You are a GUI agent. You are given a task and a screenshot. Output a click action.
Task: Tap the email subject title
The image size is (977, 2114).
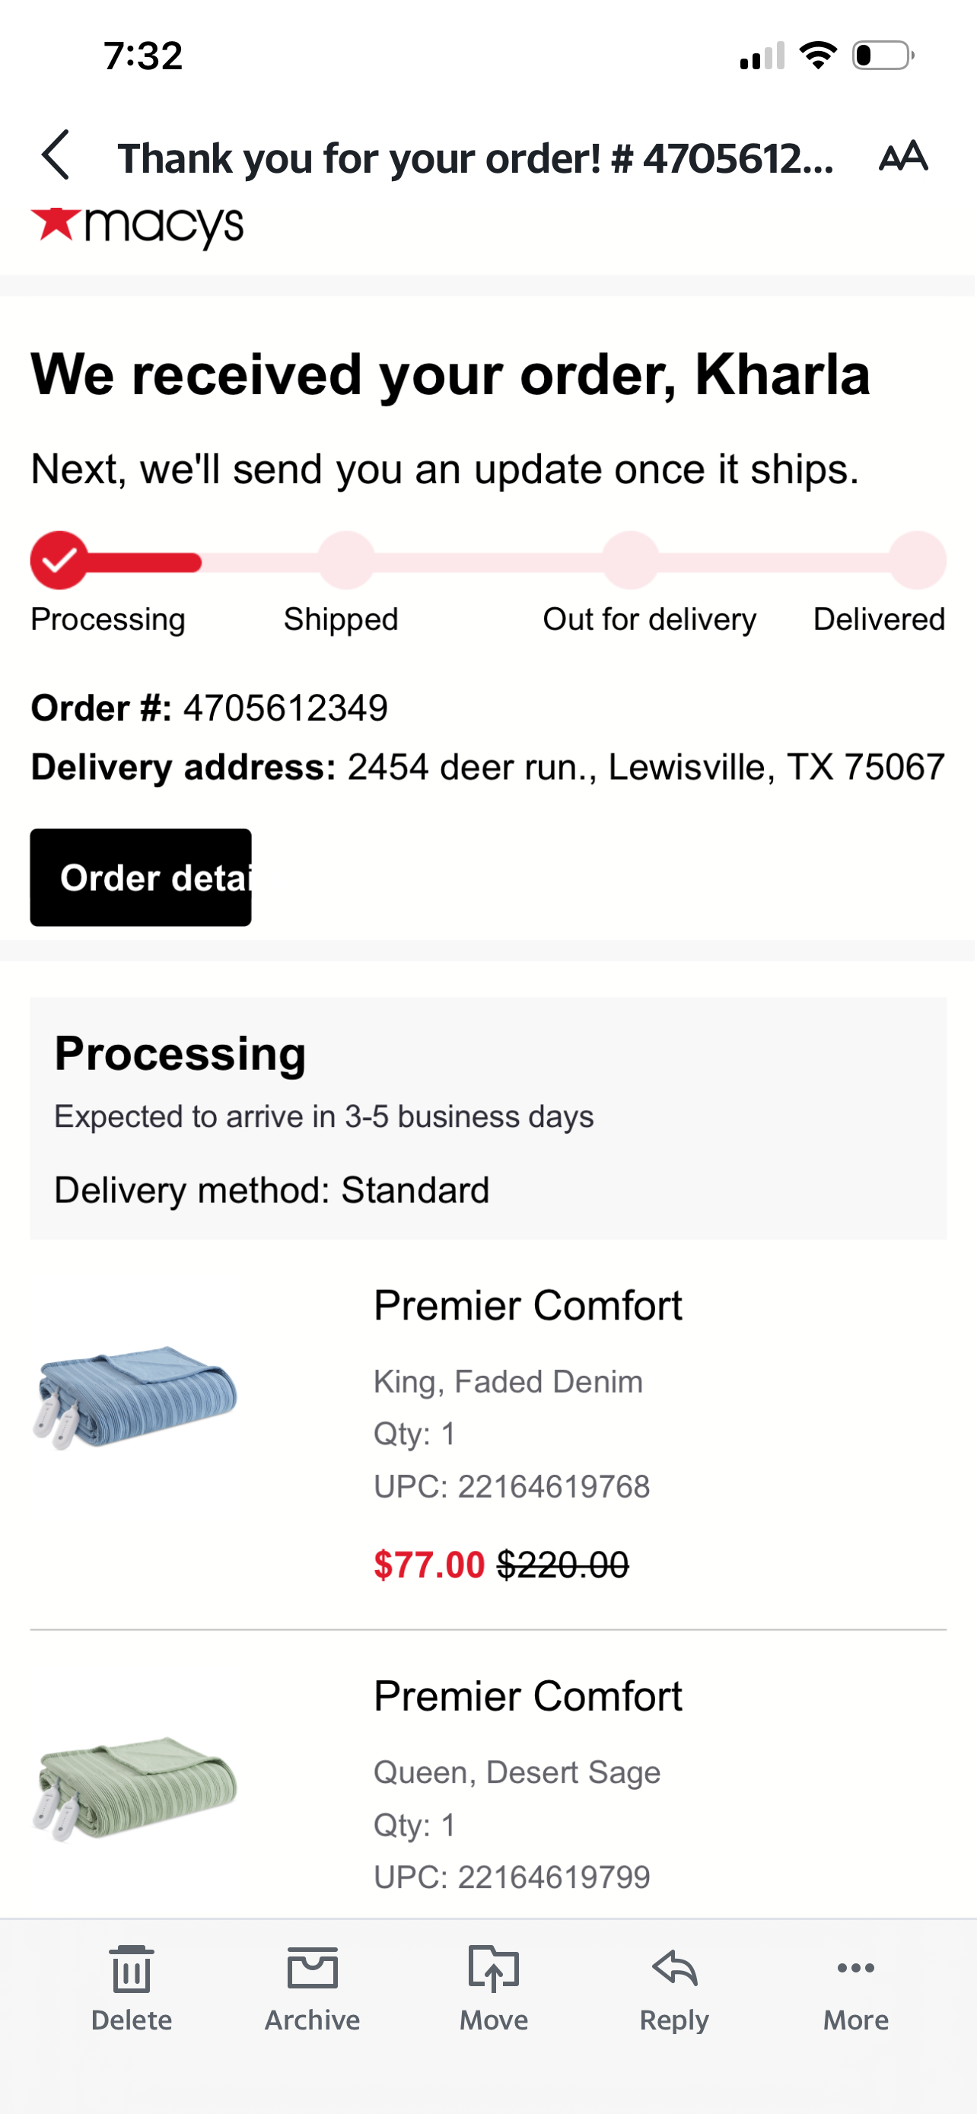(x=476, y=158)
